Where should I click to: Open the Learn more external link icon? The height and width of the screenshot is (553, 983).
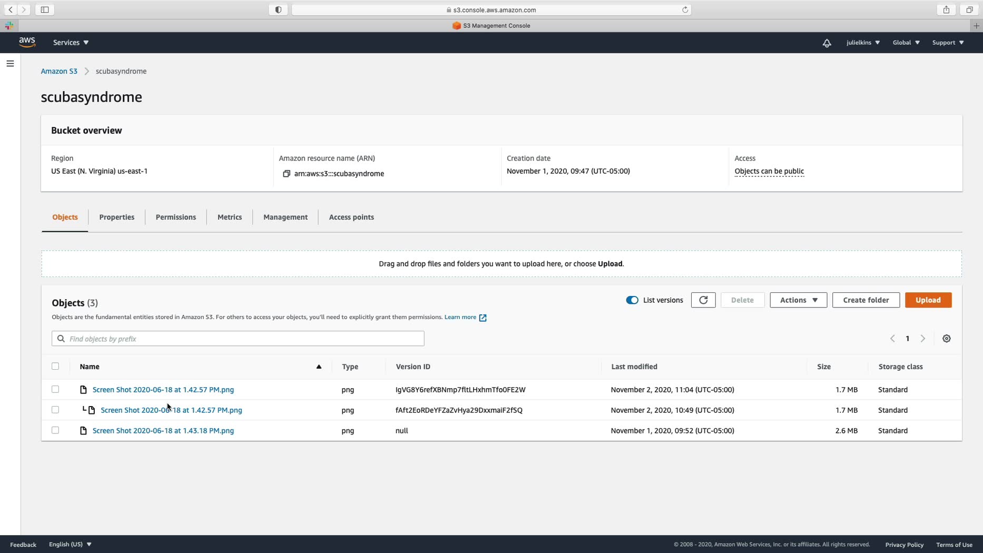pyautogui.click(x=483, y=318)
